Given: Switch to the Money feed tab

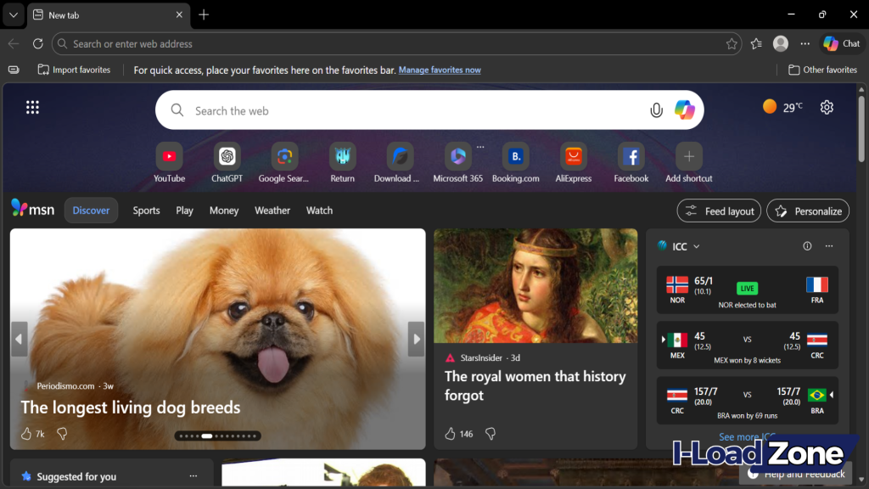Looking at the screenshot, I should tap(223, 210).
